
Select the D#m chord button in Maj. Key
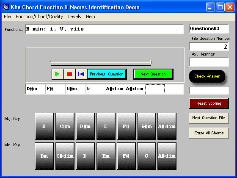coord(85,126)
